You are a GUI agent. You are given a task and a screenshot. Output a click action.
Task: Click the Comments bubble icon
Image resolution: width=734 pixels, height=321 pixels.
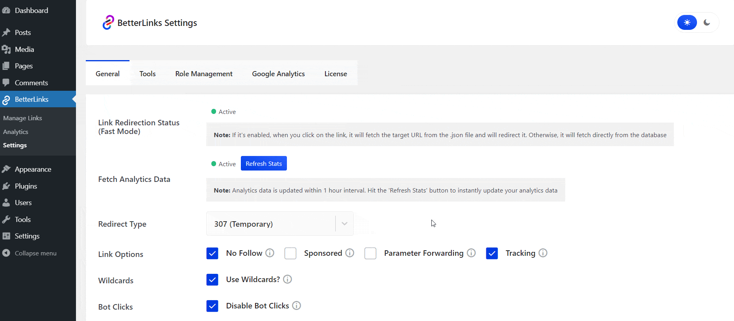click(6, 83)
